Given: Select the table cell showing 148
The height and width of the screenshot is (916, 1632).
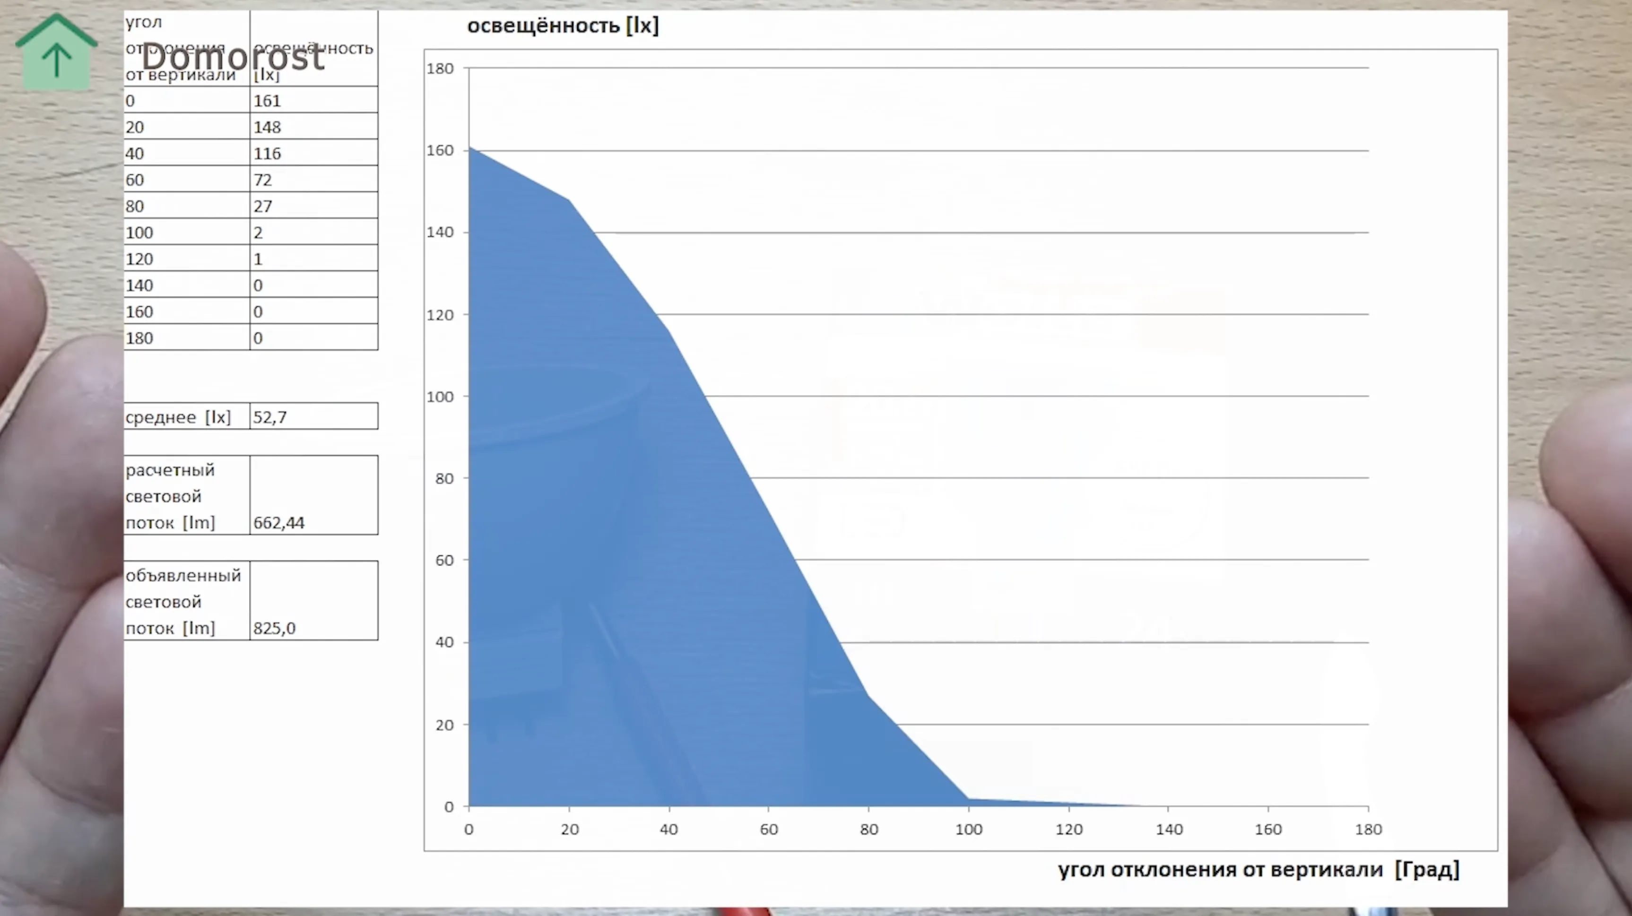Looking at the screenshot, I should pyautogui.click(x=313, y=127).
